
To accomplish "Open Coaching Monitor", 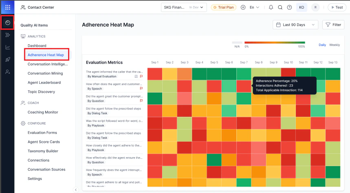I will tap(43, 112).
